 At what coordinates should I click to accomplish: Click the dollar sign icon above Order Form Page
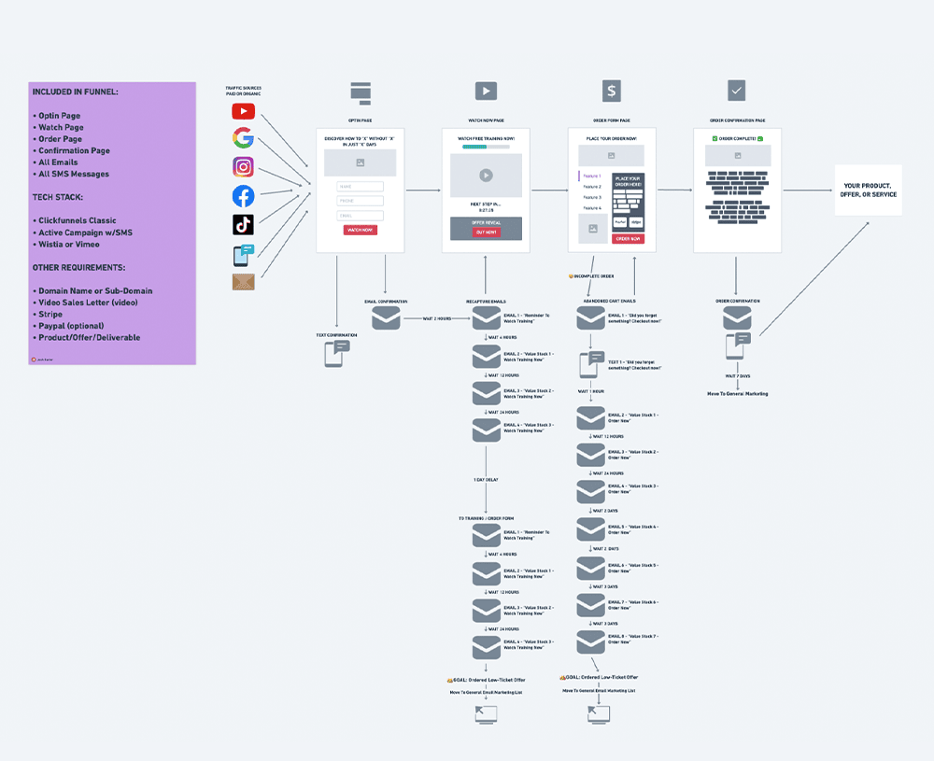click(x=611, y=91)
